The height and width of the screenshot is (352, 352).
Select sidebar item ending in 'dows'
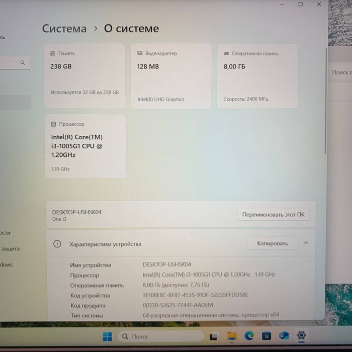(7, 265)
